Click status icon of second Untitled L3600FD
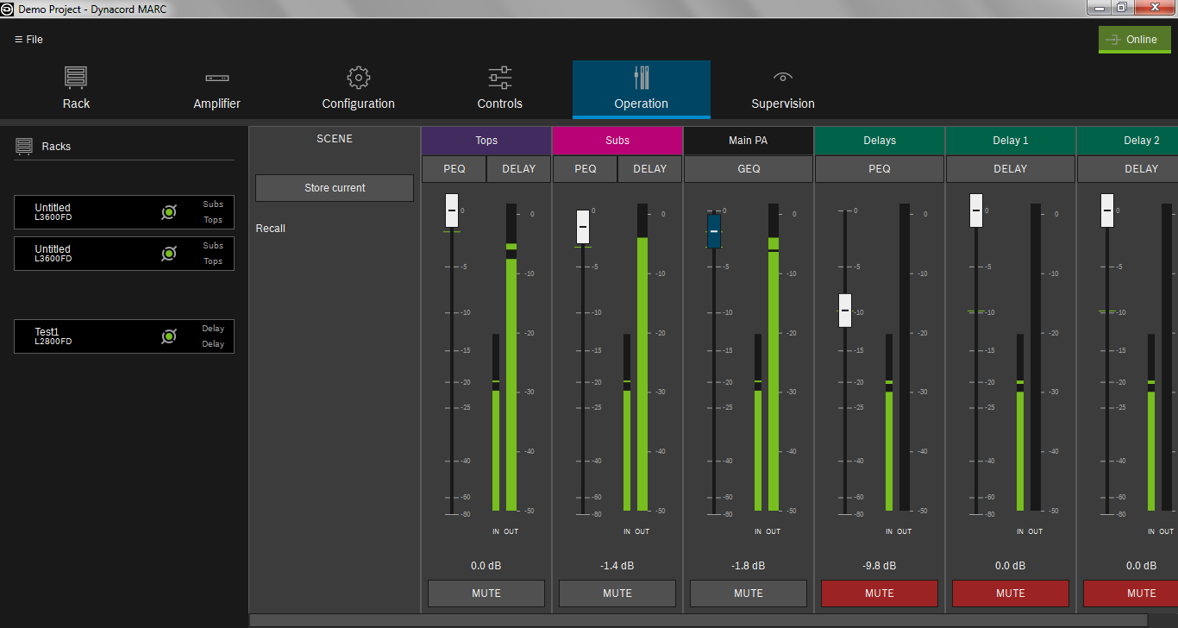 click(x=169, y=254)
